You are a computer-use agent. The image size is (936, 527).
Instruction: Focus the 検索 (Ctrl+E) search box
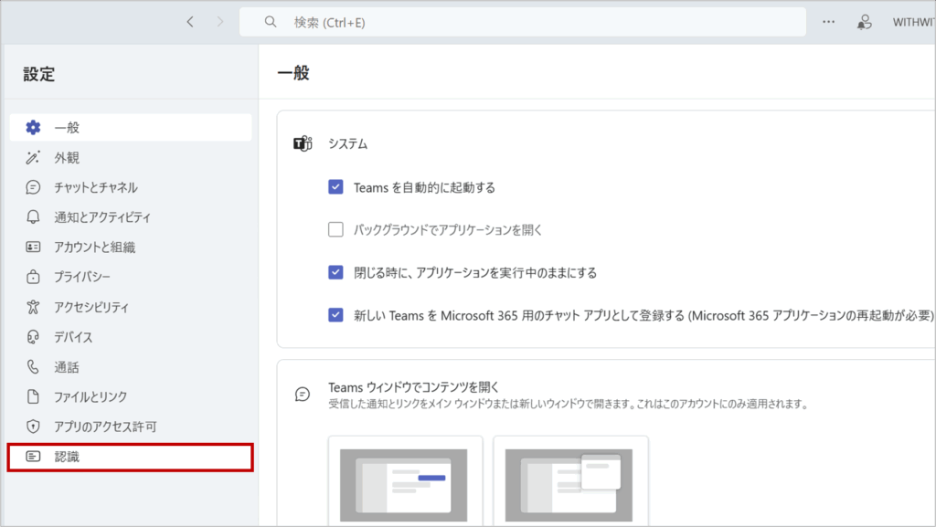tap(523, 22)
